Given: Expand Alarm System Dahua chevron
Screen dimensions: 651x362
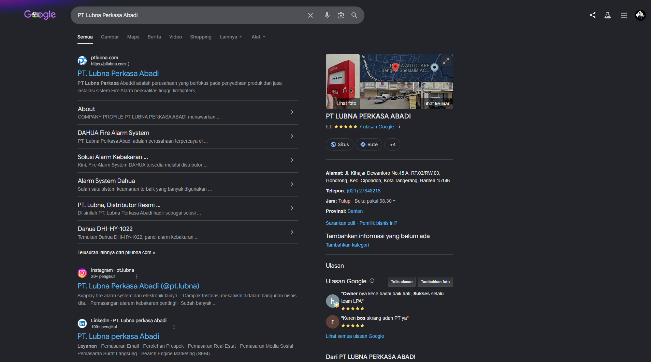Looking at the screenshot, I should (292, 184).
